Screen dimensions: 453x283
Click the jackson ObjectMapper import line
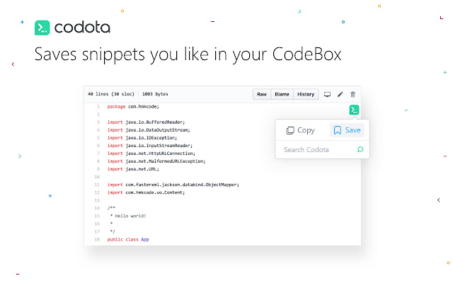[173, 185]
